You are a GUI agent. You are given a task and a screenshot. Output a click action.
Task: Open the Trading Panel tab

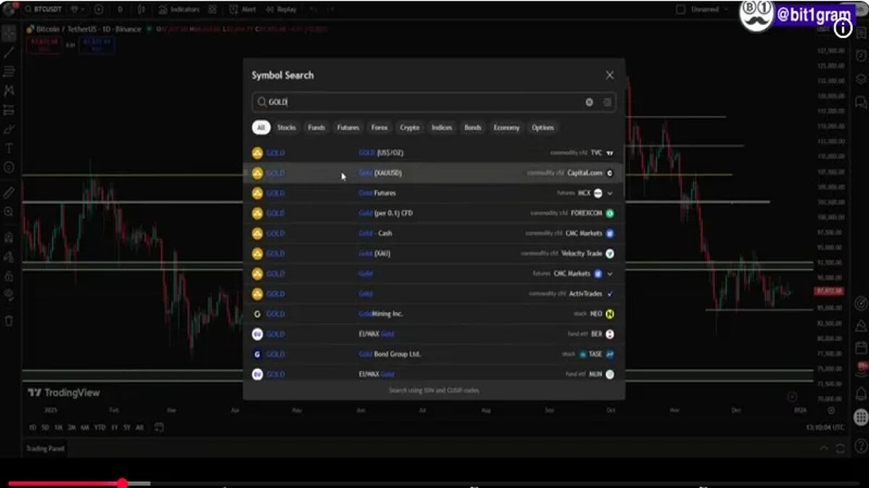tap(46, 449)
